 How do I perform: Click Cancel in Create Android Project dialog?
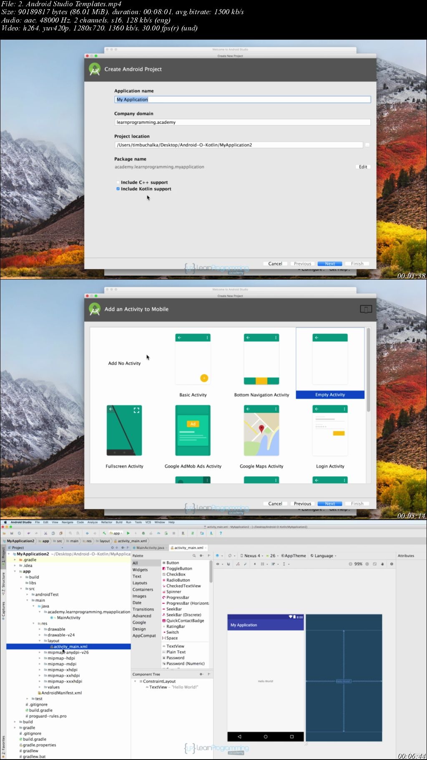(275, 264)
